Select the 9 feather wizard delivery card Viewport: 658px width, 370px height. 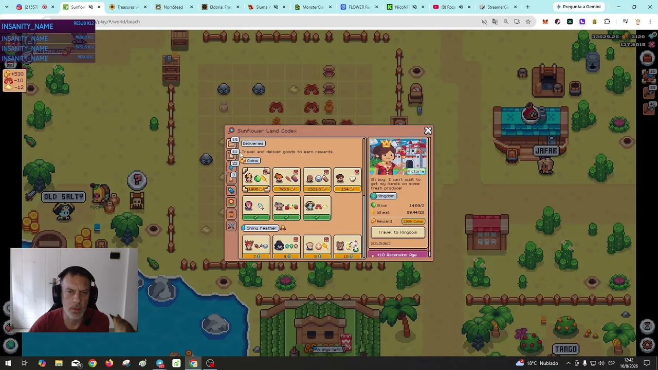click(x=286, y=247)
